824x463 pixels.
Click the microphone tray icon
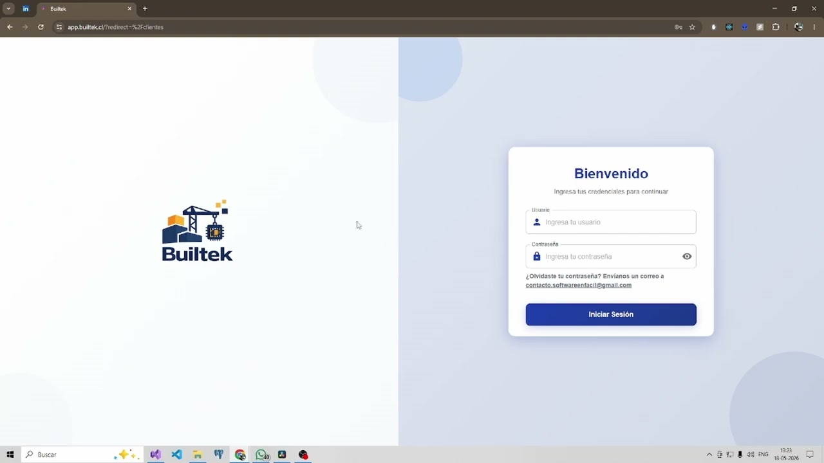740,455
